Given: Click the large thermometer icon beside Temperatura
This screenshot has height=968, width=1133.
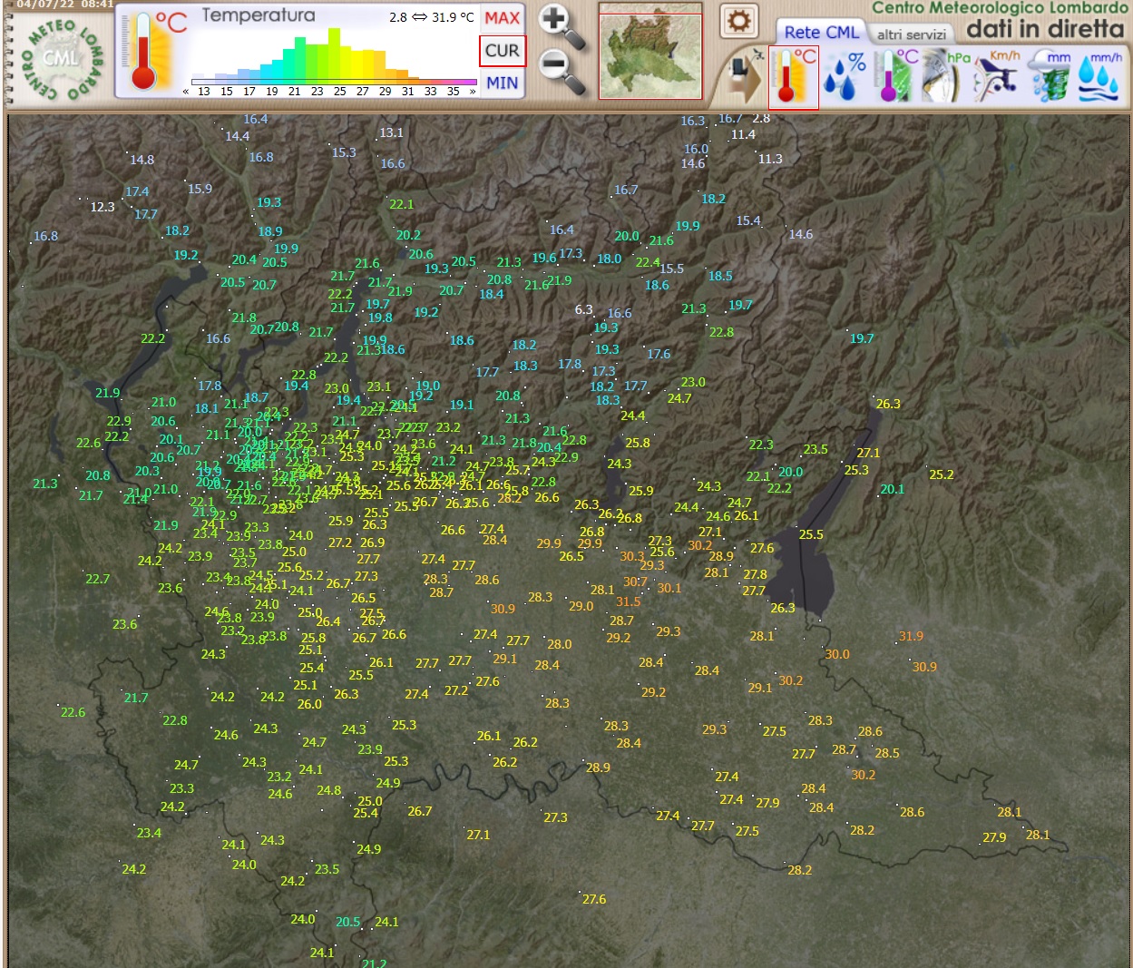Looking at the screenshot, I should click(x=145, y=51).
